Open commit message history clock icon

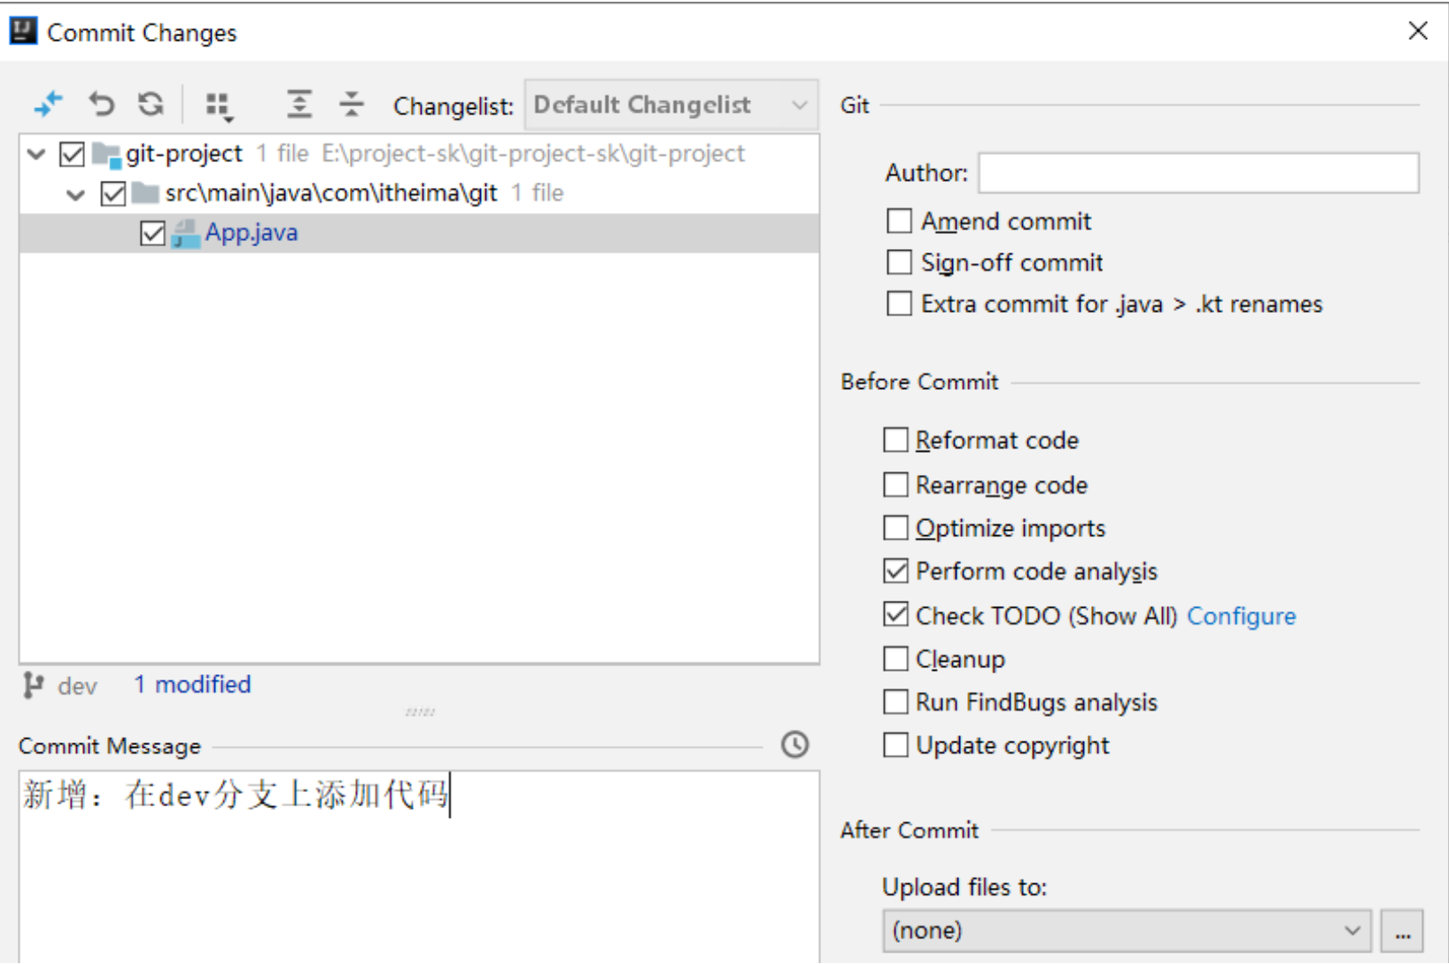[x=794, y=744]
